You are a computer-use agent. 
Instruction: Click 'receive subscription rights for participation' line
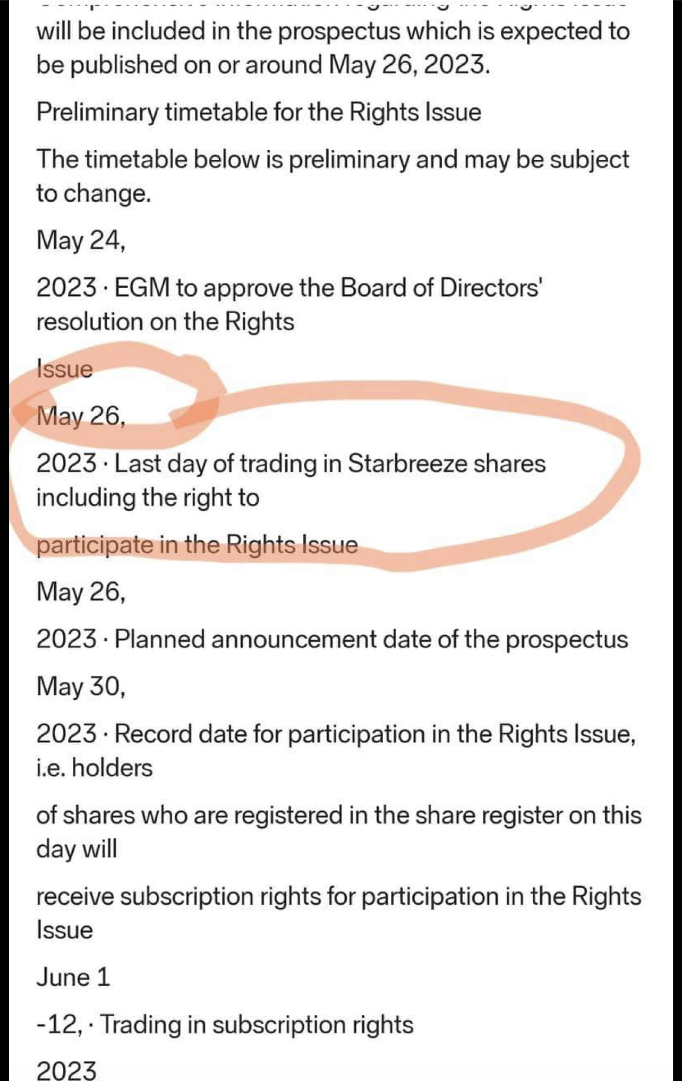point(339,896)
